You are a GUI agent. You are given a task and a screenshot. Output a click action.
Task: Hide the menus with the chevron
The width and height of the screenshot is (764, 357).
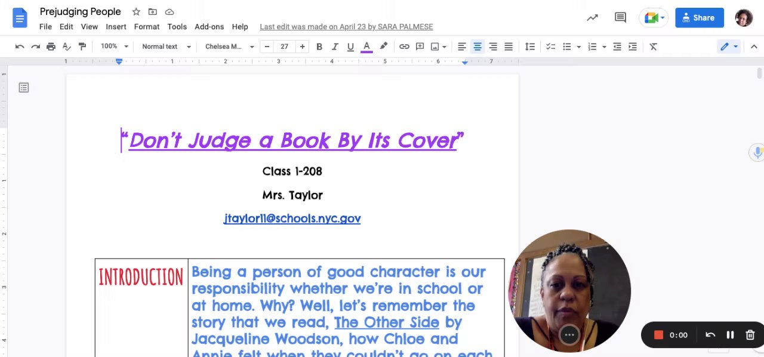click(754, 47)
